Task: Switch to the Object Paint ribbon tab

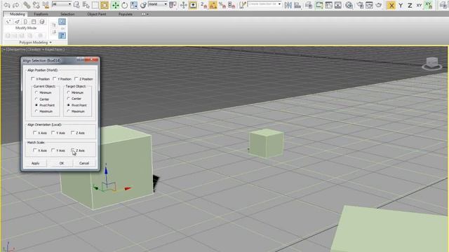Action: point(97,14)
